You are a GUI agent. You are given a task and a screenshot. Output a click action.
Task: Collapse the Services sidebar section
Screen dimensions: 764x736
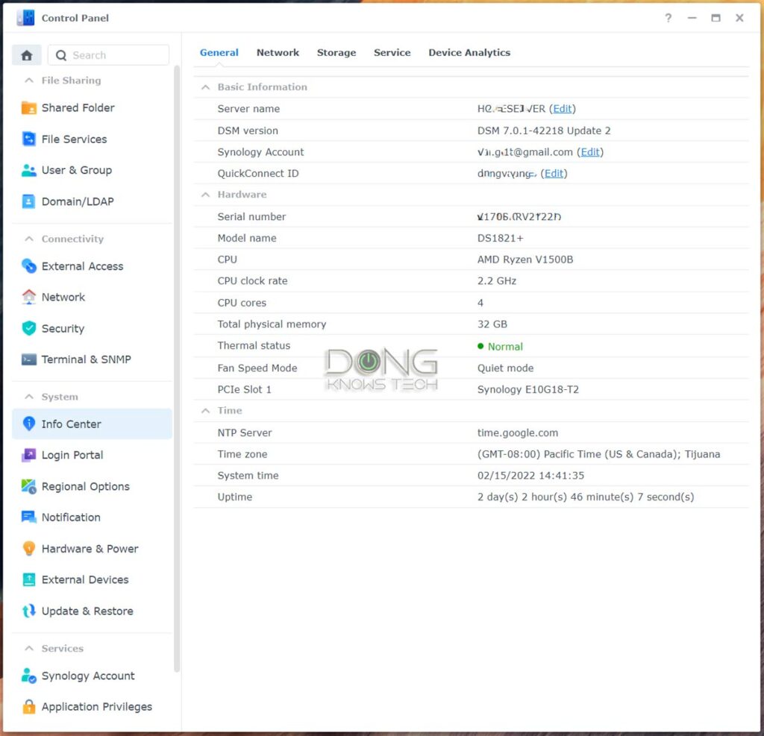pos(29,648)
